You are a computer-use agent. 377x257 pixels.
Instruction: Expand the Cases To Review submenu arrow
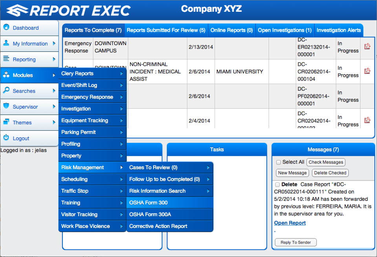209,168
